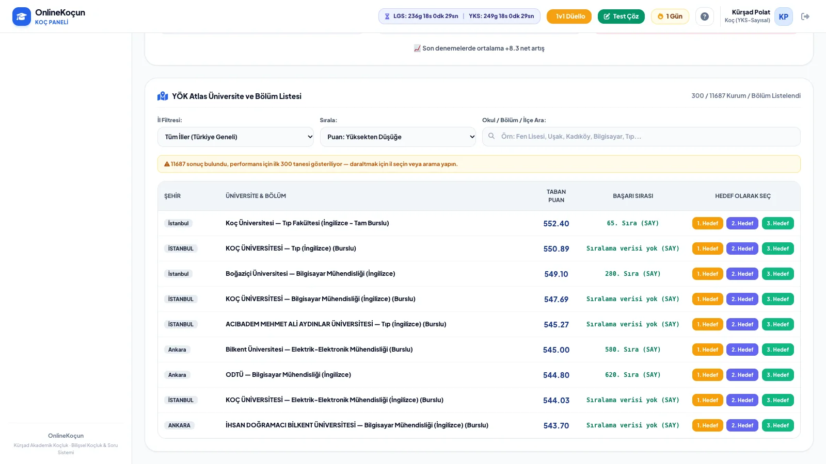826x464 pixels.
Task: Click the Kürşad Polat user name
Action: tap(751, 12)
